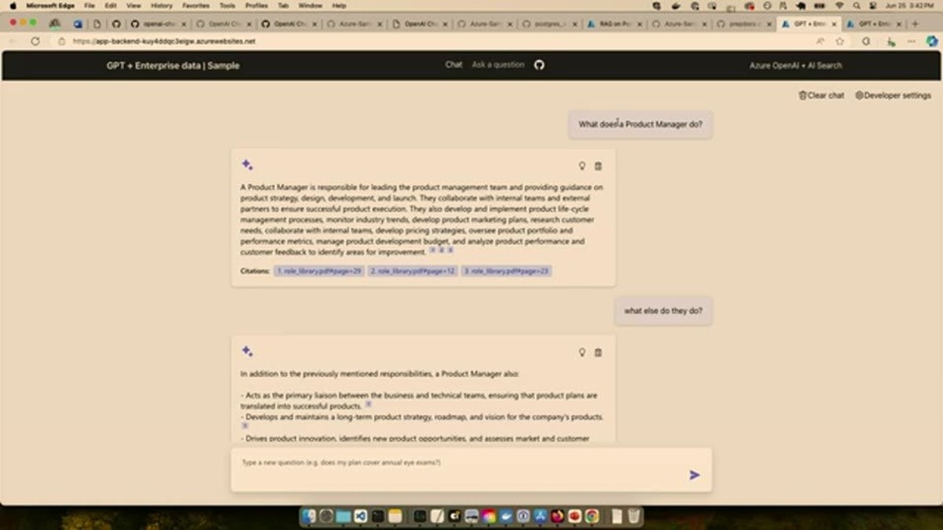Click the browser address bar URL

164,41
